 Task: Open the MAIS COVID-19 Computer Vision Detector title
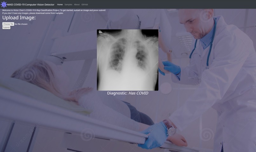coord(31,4)
